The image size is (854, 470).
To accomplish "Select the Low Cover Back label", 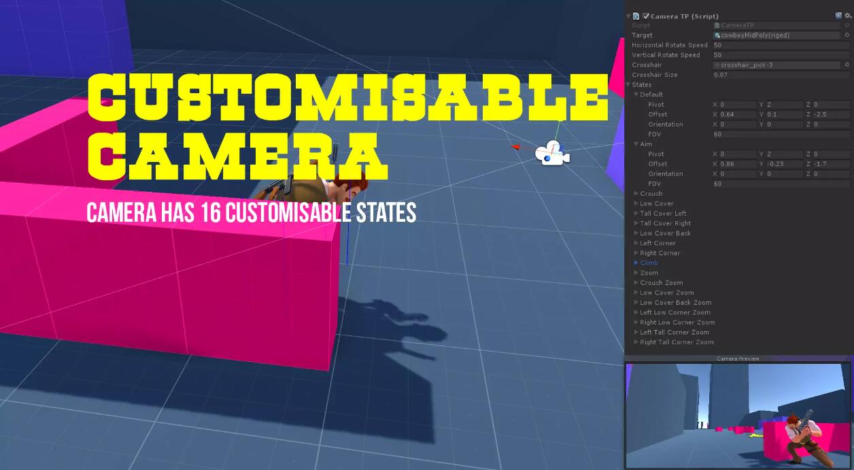I will [665, 233].
